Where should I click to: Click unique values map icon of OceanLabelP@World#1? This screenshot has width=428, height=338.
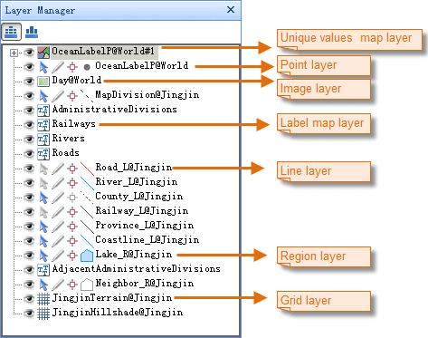point(43,53)
